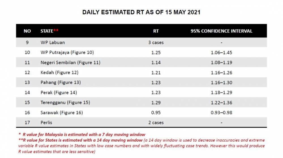Open the Kedah (Figure 12) reference
Image resolution: width=283 pixels, height=158 pixels.
pos(59,73)
